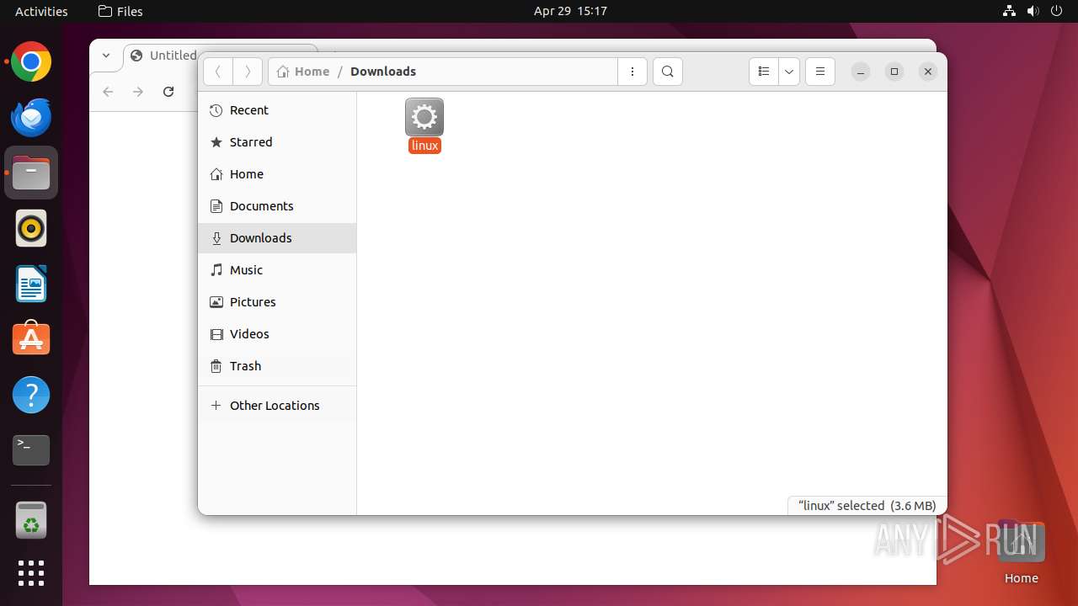
Task: Select Downloads in the sidebar
Action: click(277, 238)
